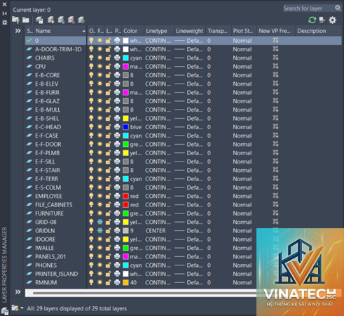Click the New Group Filter folder icon
The width and height of the screenshot is (344, 316).
[26, 20]
